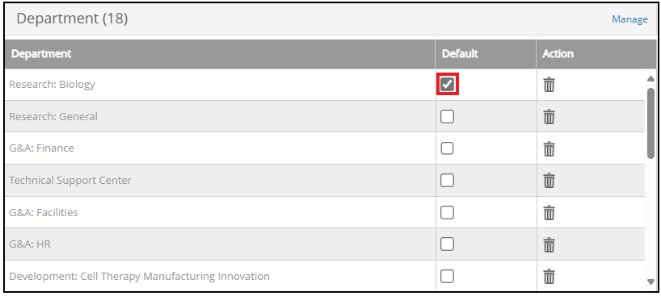Tick default checkbox for G&A: HR
661x296 pixels.
coord(448,244)
